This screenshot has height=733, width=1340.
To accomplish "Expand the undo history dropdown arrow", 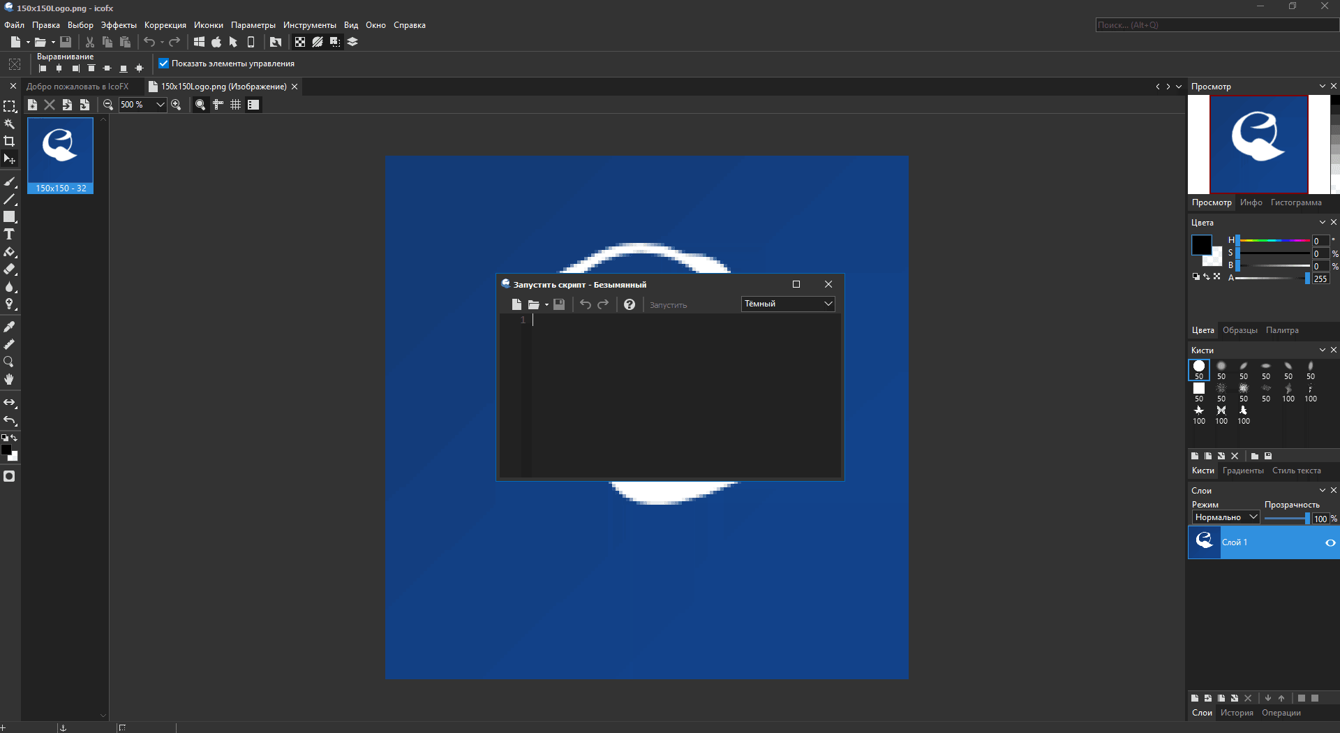I will click(162, 42).
